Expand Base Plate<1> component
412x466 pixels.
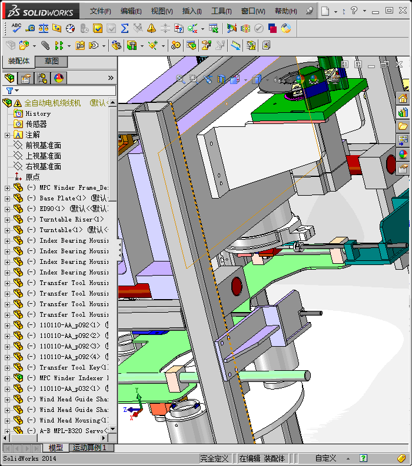pos(8,199)
